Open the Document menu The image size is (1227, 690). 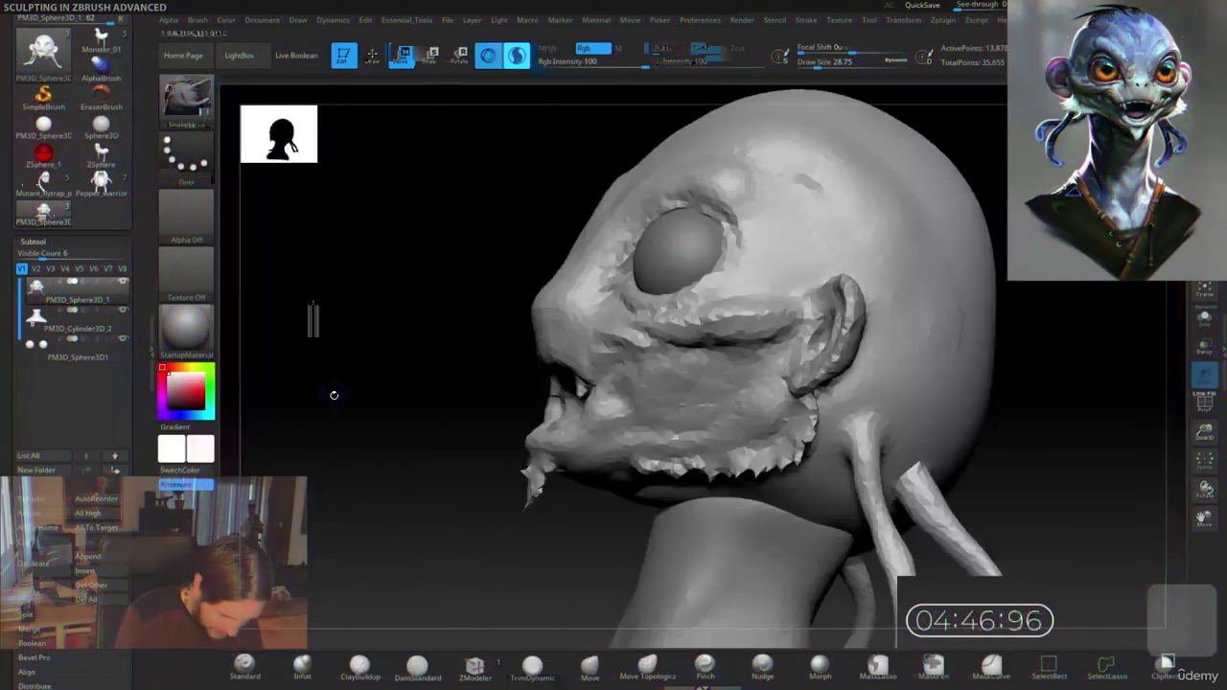262,20
